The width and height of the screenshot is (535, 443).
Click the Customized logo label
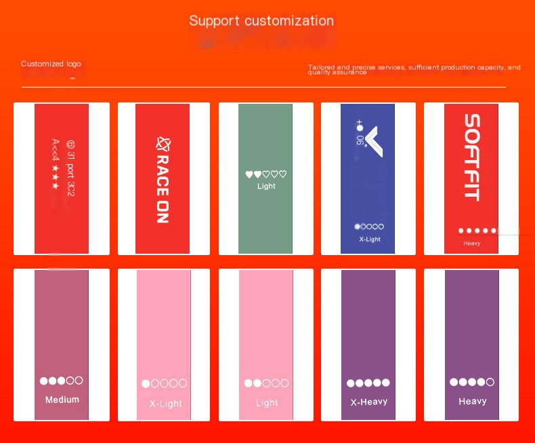51,64
